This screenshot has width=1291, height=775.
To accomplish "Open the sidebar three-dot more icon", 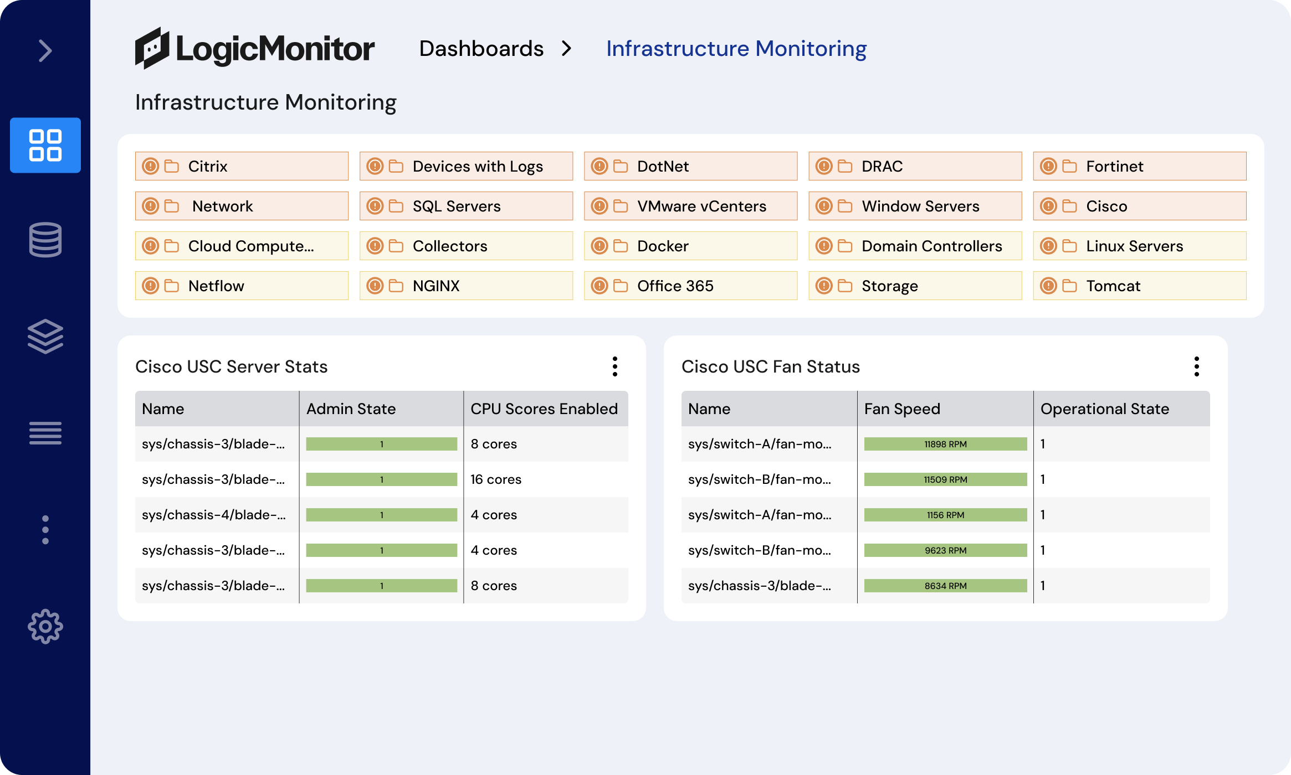I will pyautogui.click(x=45, y=530).
